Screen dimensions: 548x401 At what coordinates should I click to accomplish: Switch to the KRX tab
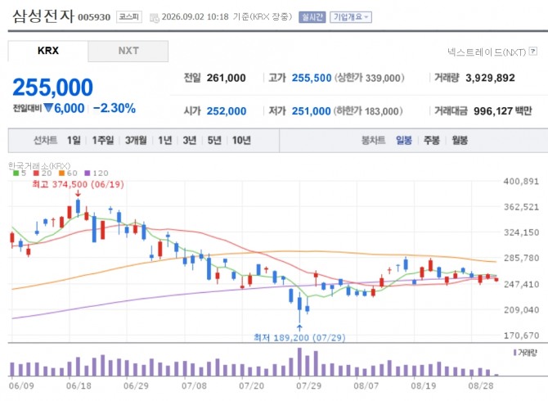click(x=48, y=51)
